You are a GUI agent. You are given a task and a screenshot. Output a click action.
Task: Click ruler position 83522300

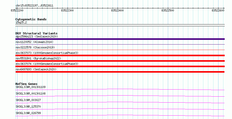[x=67, y=10]
